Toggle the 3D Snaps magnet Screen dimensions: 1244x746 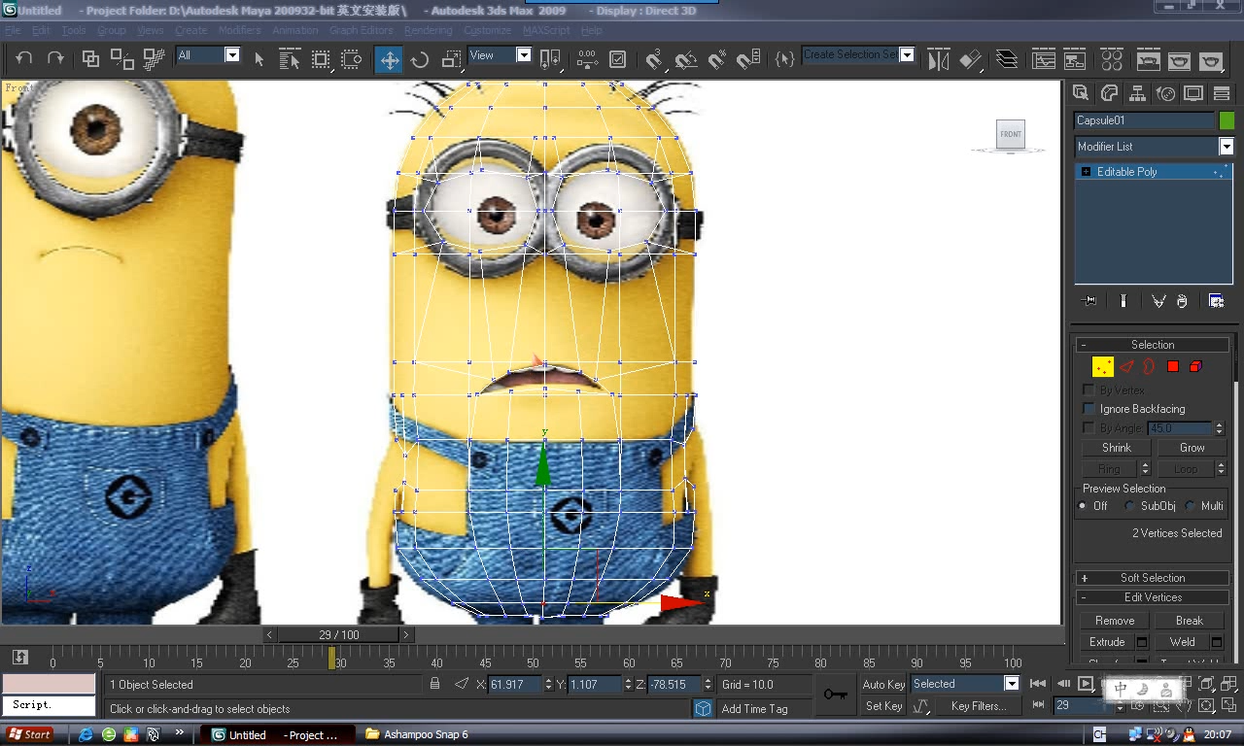coord(655,59)
